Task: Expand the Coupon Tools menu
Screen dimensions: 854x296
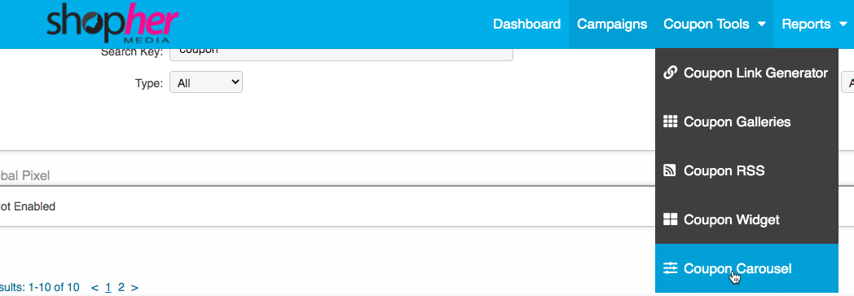Action: [715, 24]
